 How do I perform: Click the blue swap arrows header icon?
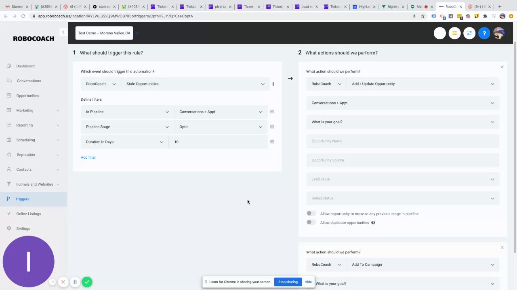(469, 33)
